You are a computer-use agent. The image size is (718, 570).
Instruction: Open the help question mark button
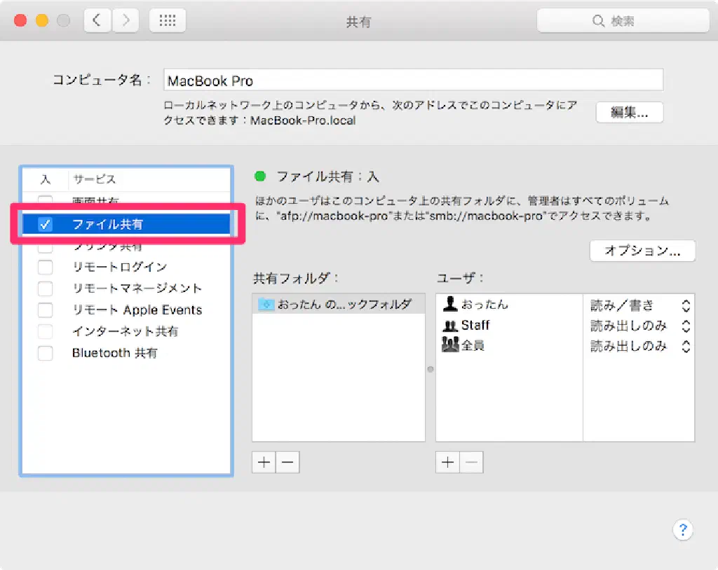pyautogui.click(x=683, y=529)
